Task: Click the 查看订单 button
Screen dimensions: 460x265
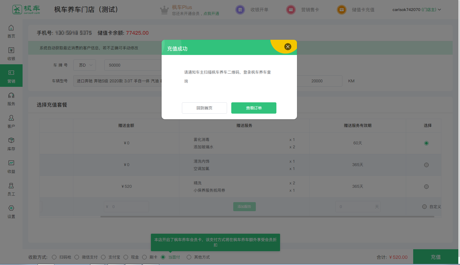Action: pos(254,108)
